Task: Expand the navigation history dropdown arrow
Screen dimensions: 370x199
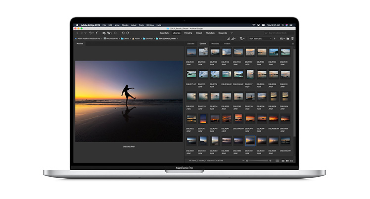Action: click(86, 33)
